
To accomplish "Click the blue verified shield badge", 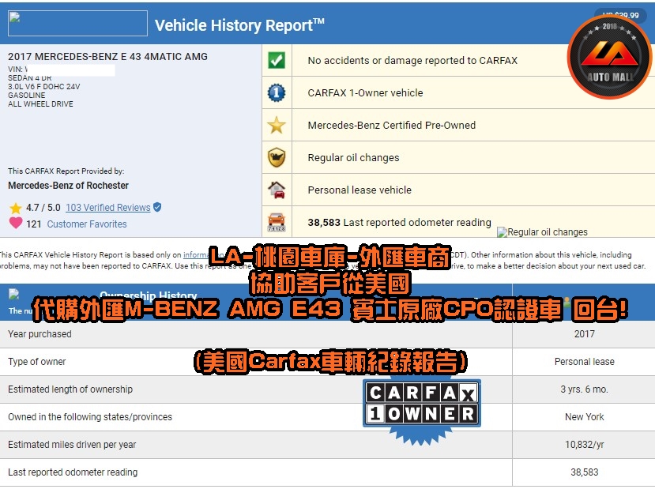I will (x=157, y=207).
